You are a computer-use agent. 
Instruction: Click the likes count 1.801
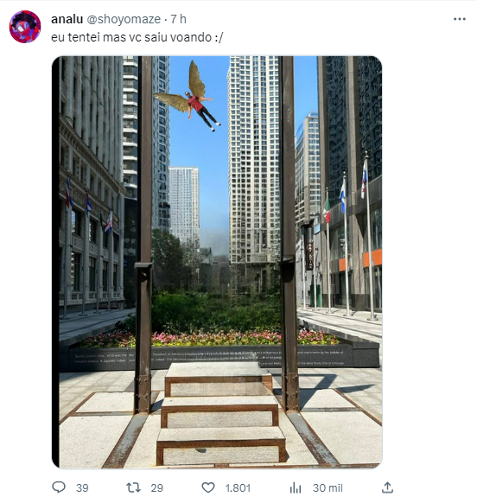[x=238, y=488]
